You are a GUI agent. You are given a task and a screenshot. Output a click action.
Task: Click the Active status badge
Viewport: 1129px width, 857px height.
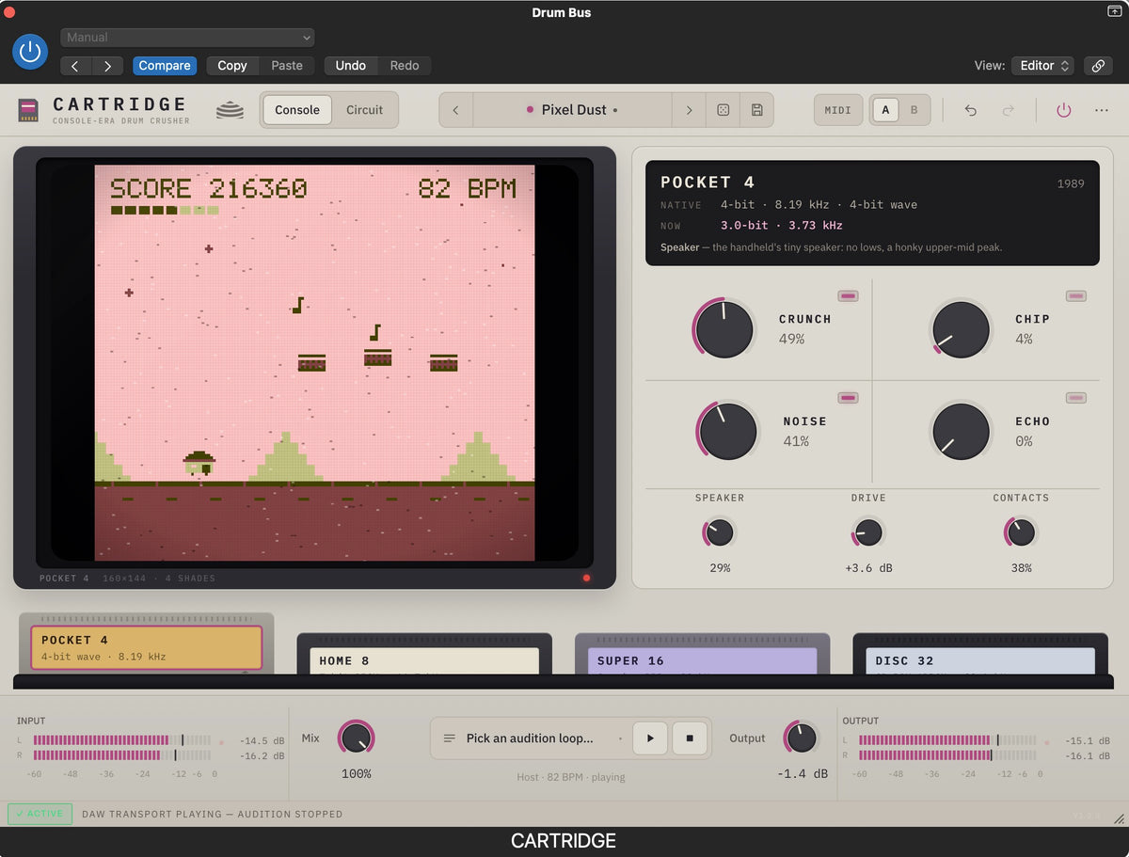click(x=40, y=814)
